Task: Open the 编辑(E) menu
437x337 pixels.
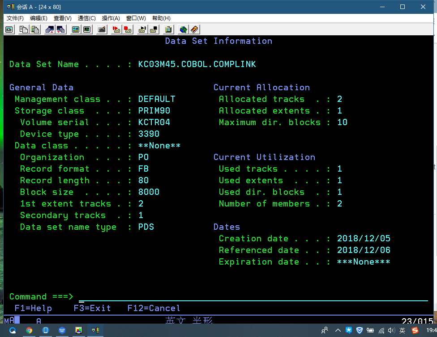Action: (39, 18)
